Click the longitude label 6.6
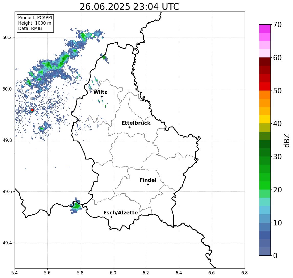 click(x=212, y=273)
